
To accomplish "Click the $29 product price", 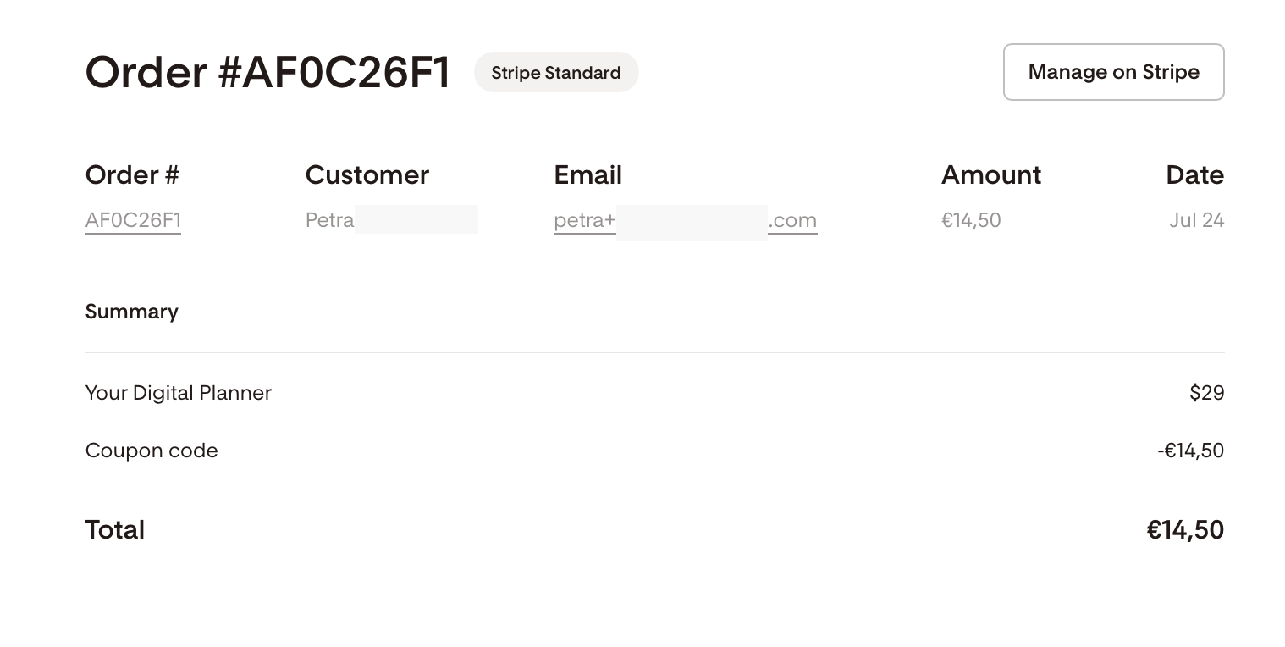I will (x=1206, y=393).
